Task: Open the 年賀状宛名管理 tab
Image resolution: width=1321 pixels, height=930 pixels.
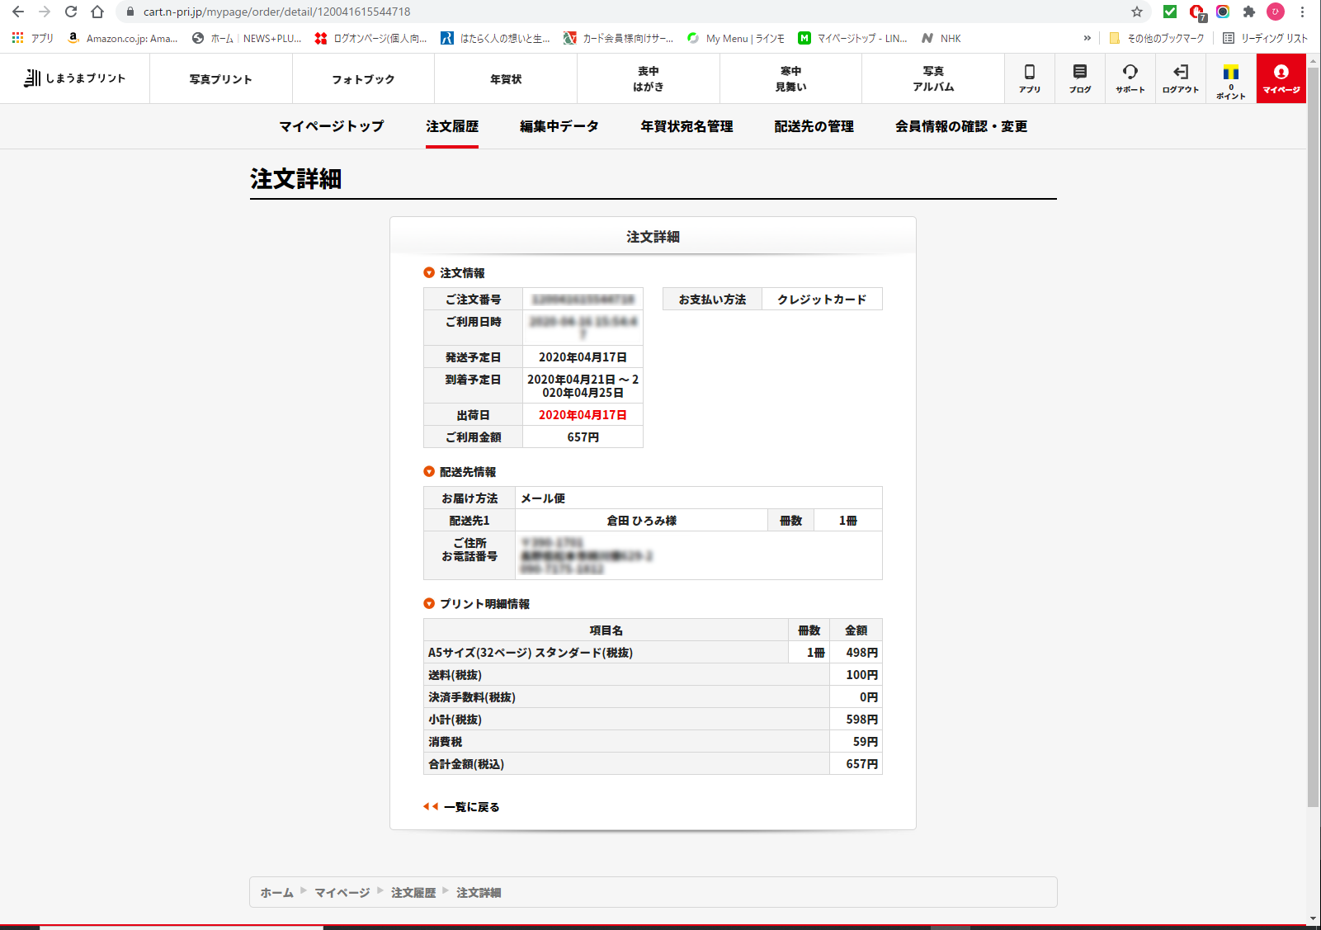Action: click(686, 126)
